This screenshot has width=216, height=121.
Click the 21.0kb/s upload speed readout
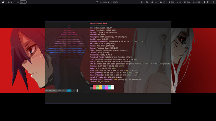[x=115, y=2]
